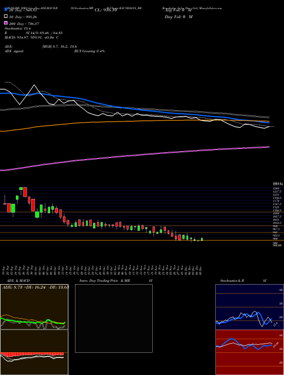This screenshot has width=284, height=375.
Task: Click the '69.46' label on RSI chart
Action: pos(277,344)
